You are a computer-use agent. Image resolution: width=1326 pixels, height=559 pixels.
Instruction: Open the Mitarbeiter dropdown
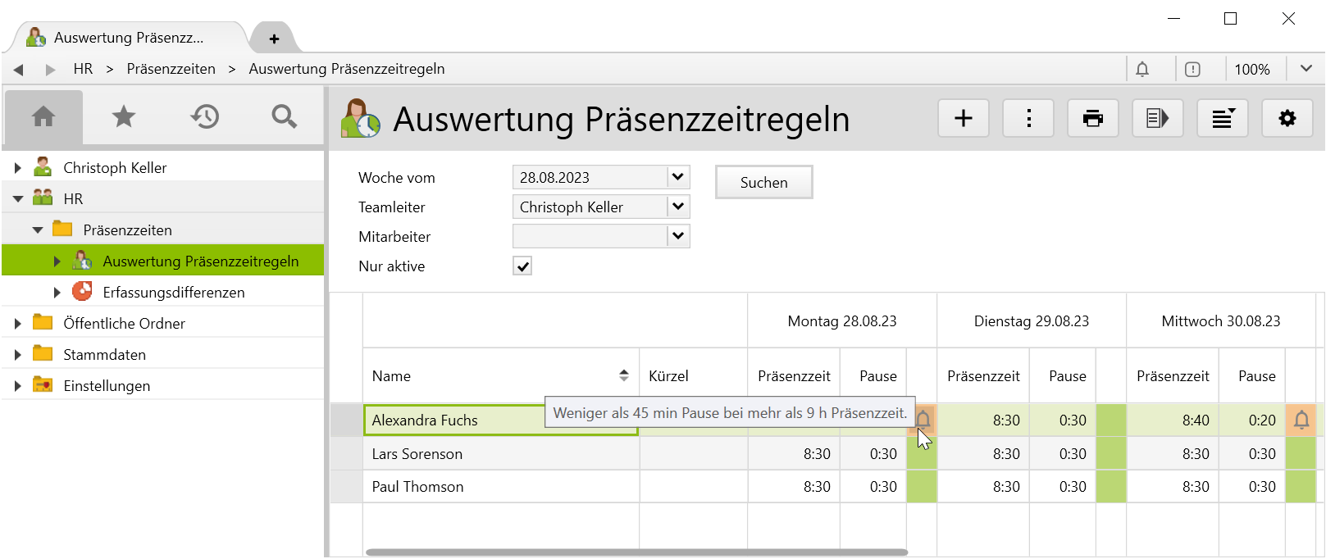pyautogui.click(x=677, y=236)
